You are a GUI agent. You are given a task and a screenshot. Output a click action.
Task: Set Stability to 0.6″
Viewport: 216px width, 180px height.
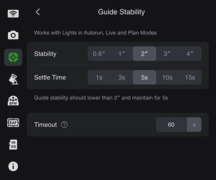pyautogui.click(x=99, y=54)
